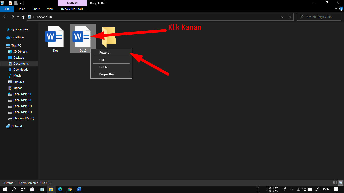Viewport: 344px width, 193px height.
Task: Open Customize Quick Access Toolbar dropdown
Action: point(20,3)
